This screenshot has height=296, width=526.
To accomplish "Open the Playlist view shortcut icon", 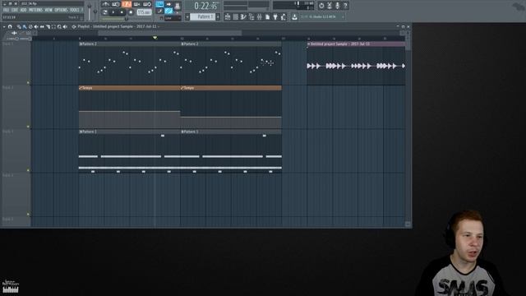I will pos(228,16).
